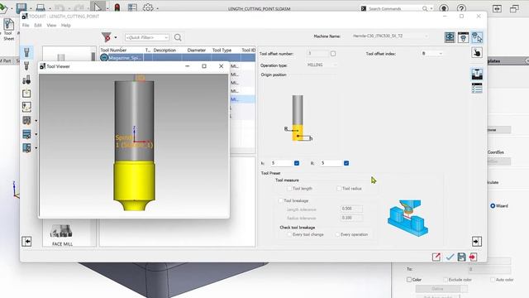Screen dimensions: 529x298
Task: Click the Save icon in top toolbar
Action: tap(21, 7)
